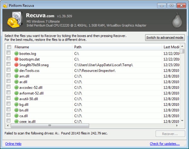The image size is (189, 149).
Task: Select the avformat-52.dll file row
Action: [31, 93]
